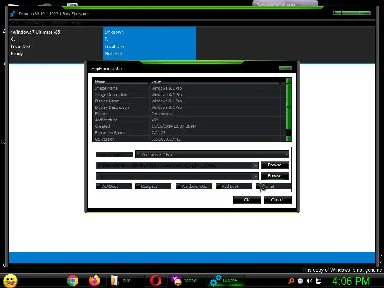Launch Firefox from taskbar
Screen dimensions: 384x288
click(94, 280)
